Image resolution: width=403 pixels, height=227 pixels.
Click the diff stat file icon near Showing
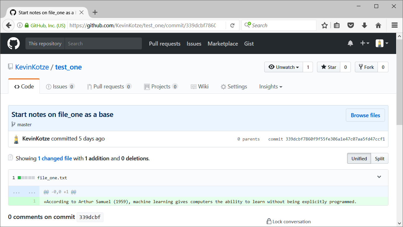(x=11, y=158)
